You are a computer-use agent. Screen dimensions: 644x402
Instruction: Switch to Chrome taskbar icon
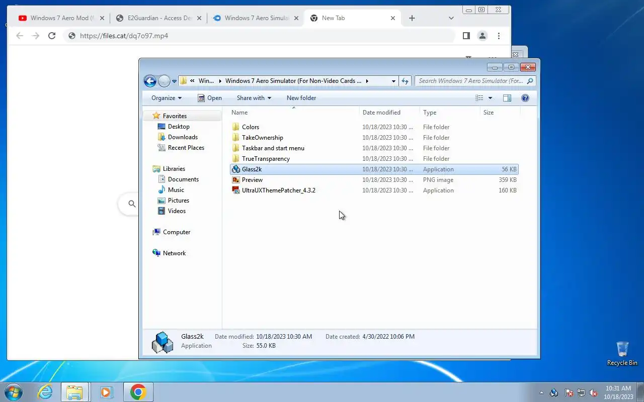(x=138, y=392)
